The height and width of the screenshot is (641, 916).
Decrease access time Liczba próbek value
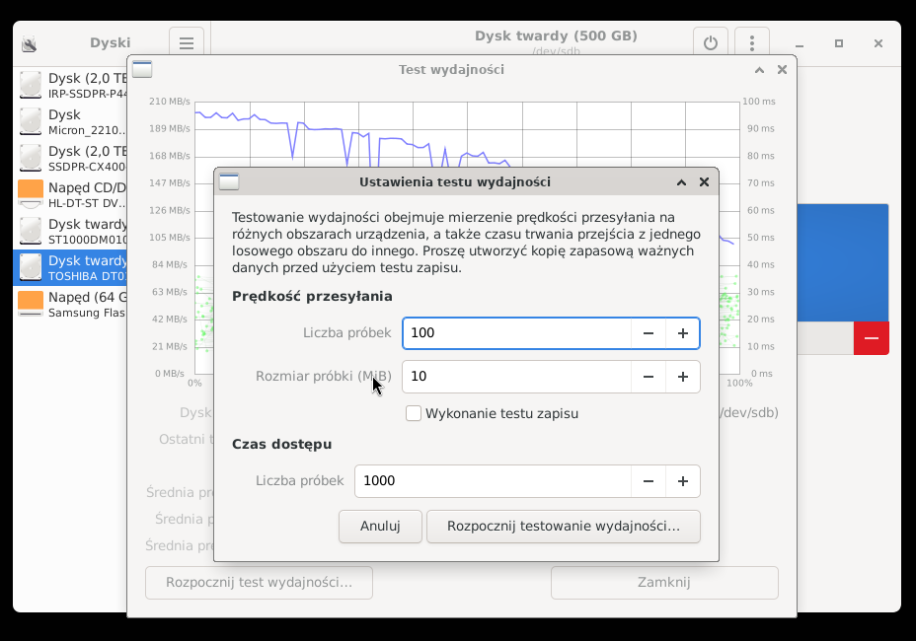649,481
